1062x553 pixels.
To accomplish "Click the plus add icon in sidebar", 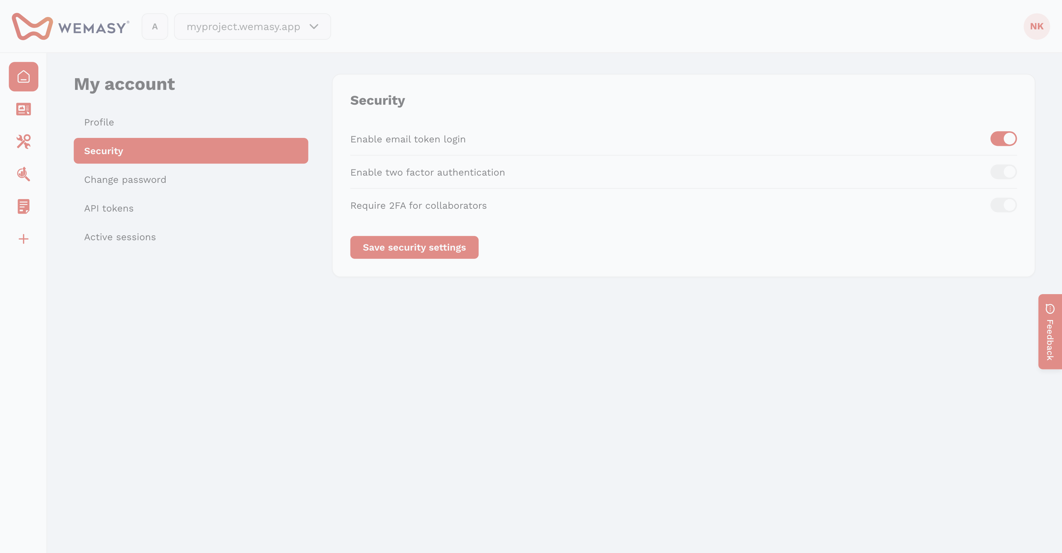I will pos(24,239).
